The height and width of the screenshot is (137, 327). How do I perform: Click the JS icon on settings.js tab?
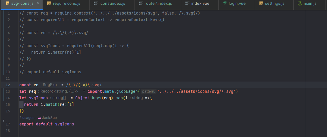261,4
